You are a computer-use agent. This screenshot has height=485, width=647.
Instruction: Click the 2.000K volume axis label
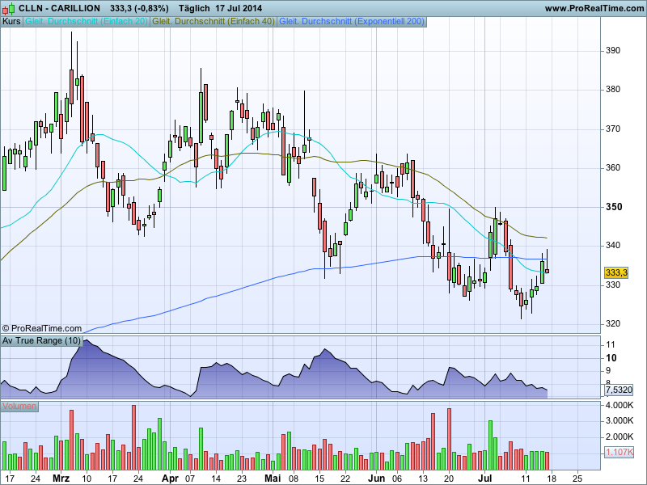point(620,436)
